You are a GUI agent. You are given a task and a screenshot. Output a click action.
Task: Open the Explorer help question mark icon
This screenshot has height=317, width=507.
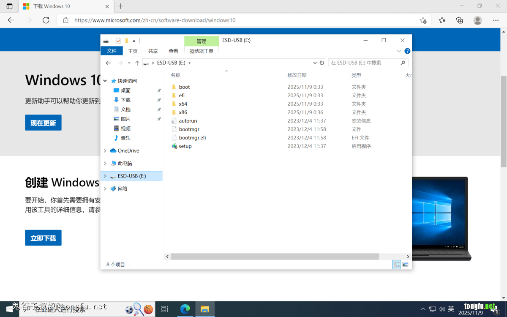(407, 51)
